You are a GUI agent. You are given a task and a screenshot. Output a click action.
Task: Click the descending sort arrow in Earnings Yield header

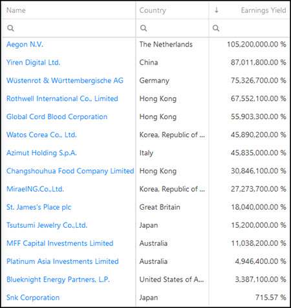pyautogui.click(x=217, y=10)
